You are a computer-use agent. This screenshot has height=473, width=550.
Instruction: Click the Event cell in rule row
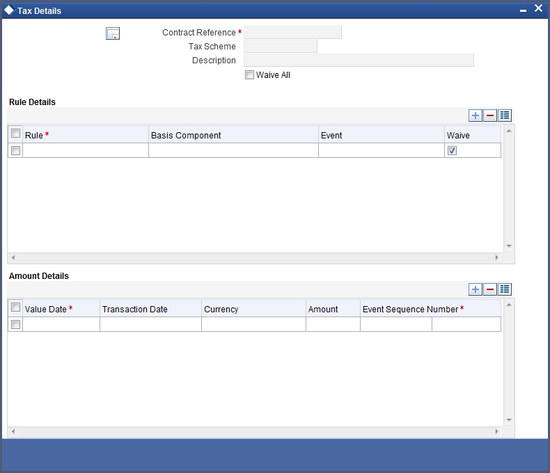click(x=382, y=150)
